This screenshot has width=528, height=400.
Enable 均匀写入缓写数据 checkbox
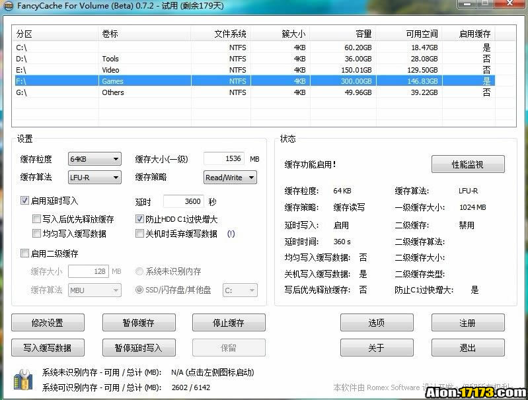click(36, 234)
